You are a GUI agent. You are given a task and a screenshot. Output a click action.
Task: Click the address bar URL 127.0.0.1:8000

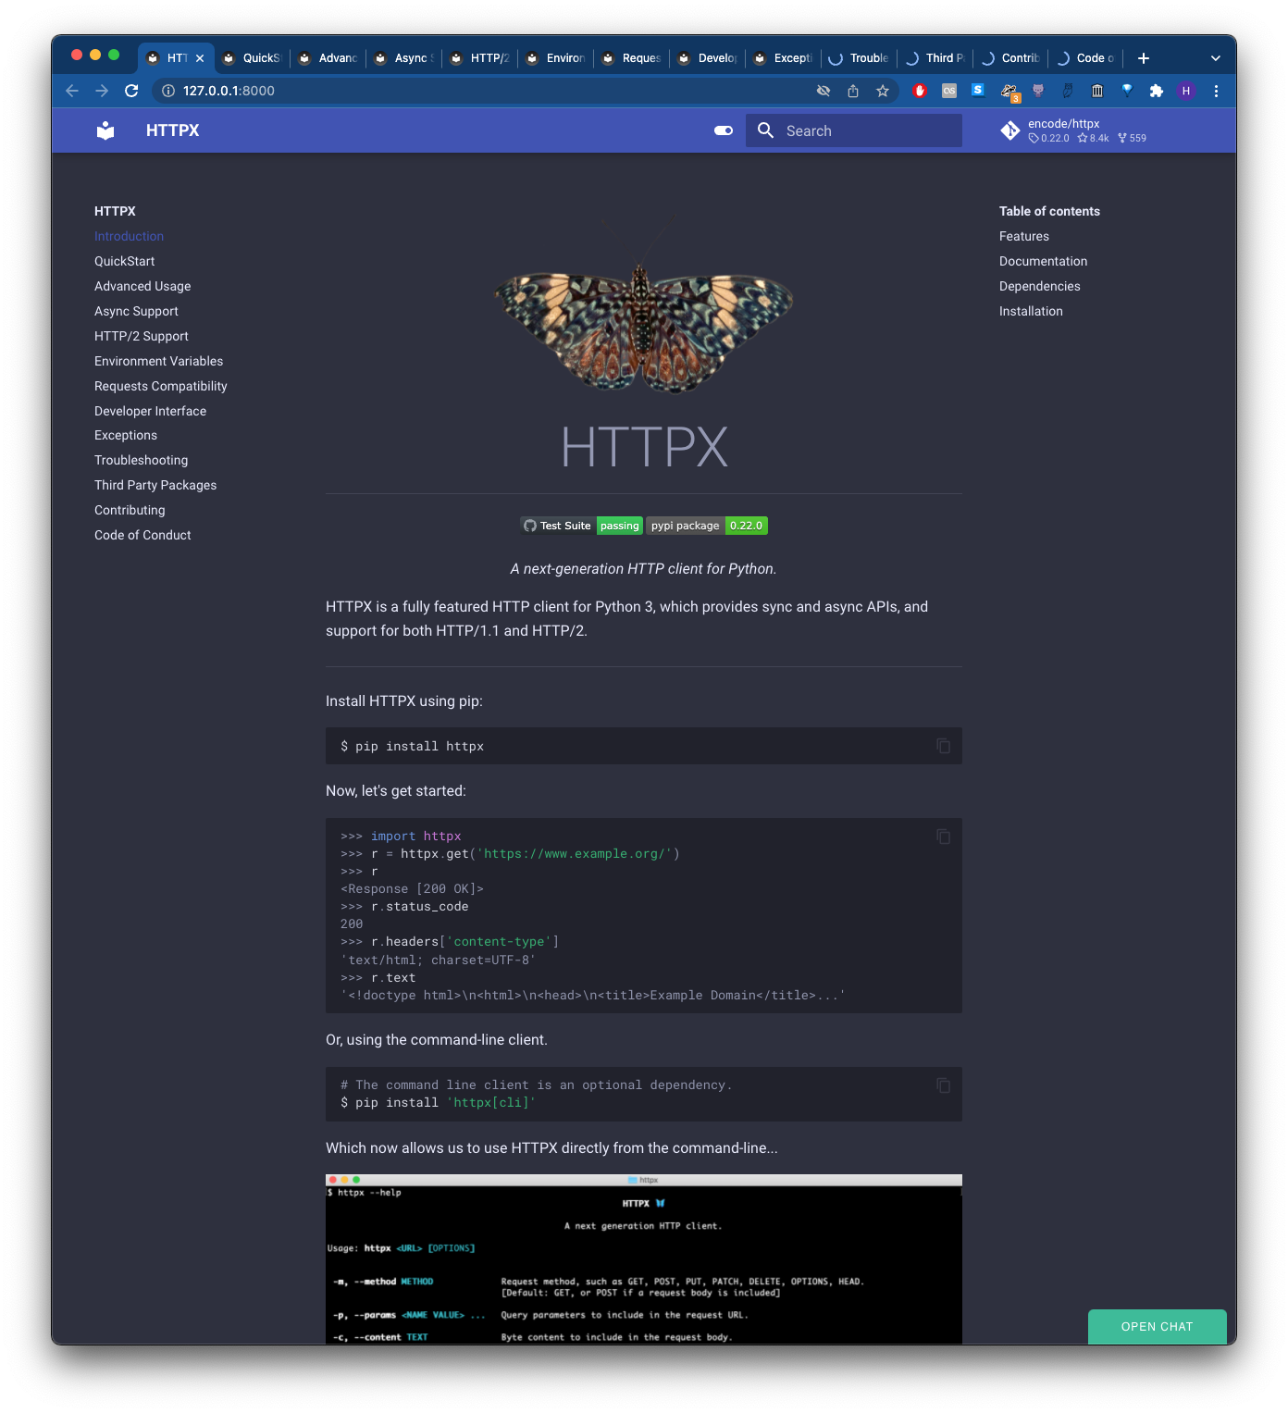click(229, 91)
